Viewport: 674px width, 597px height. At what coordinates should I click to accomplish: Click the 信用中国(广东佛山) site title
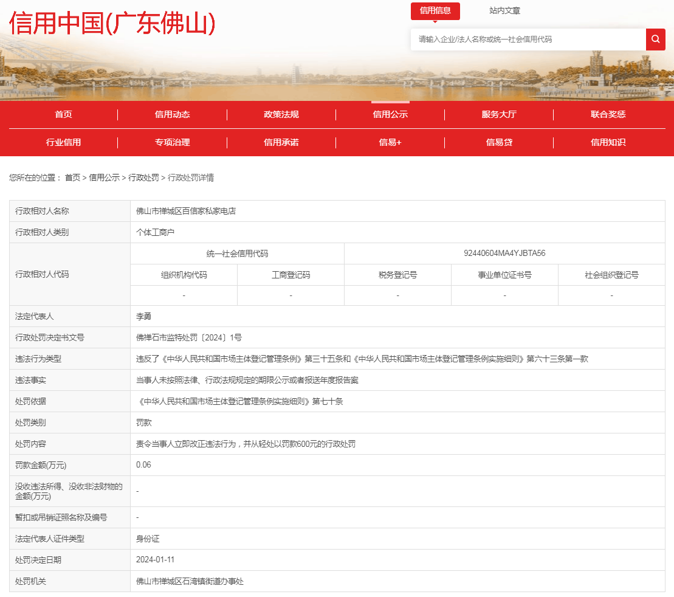tap(112, 23)
